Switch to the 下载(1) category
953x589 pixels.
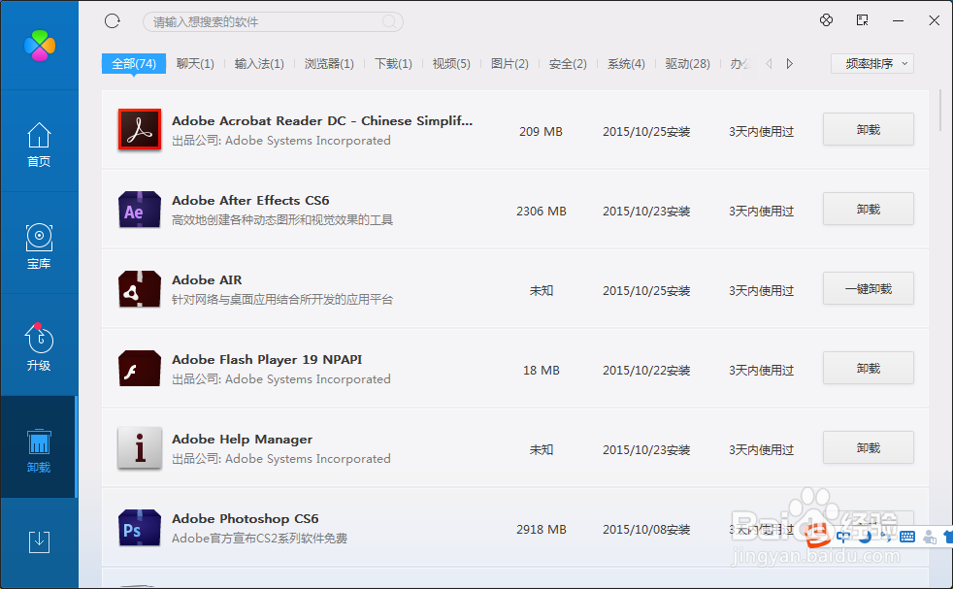pos(393,64)
